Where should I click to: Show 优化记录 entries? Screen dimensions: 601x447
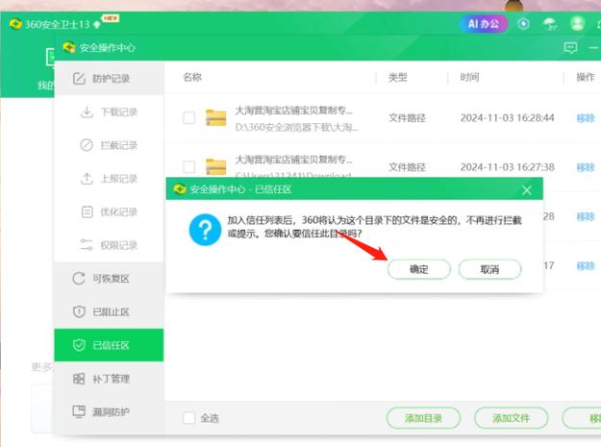(110, 211)
